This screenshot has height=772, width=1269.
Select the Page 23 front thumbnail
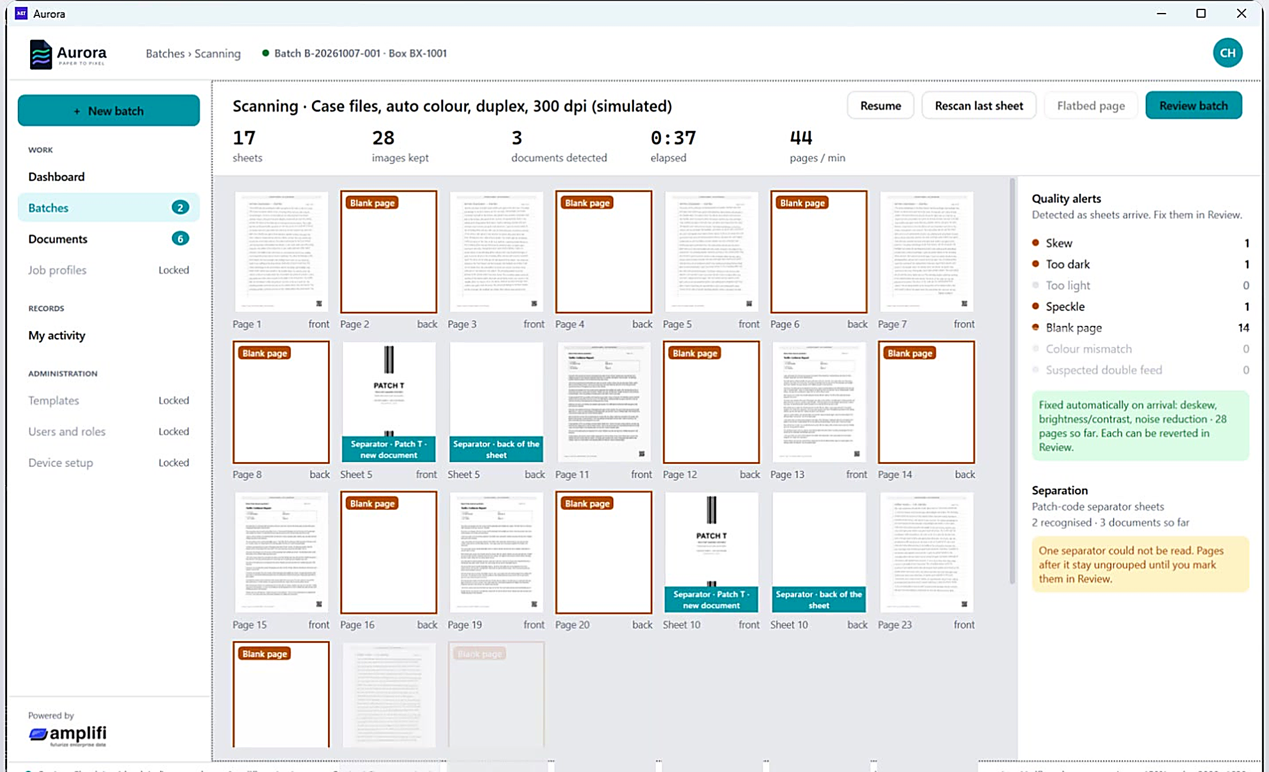click(926, 552)
